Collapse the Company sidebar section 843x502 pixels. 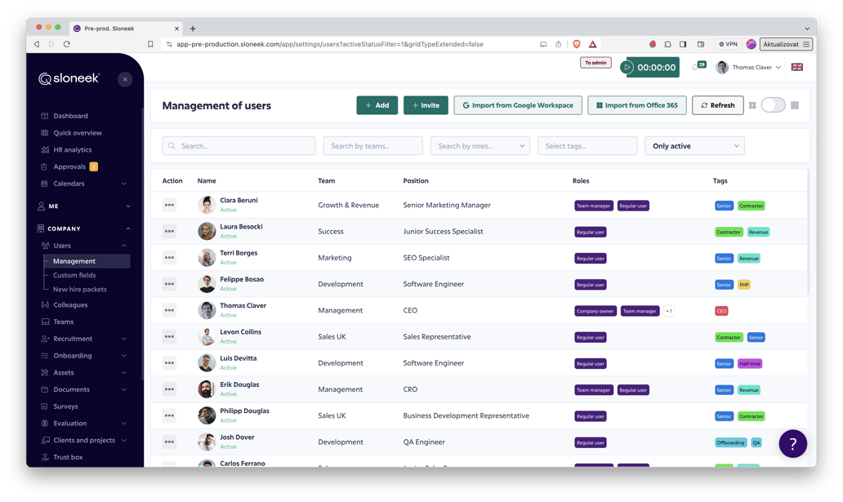pos(127,229)
